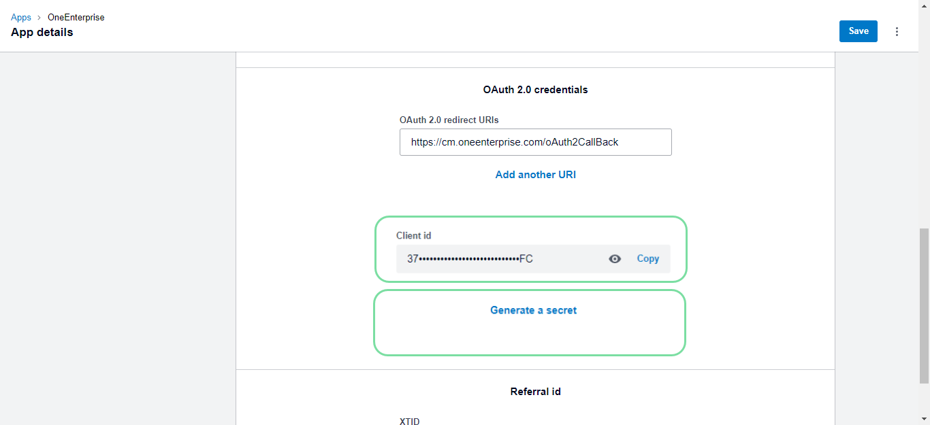Copy the Client id
The image size is (930, 425).
pos(647,259)
